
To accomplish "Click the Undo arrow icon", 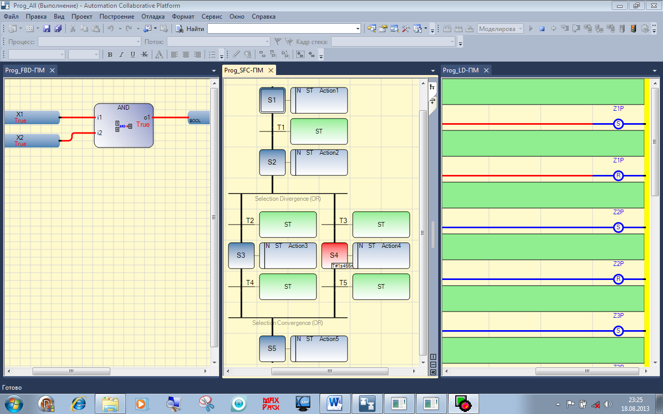I will [110, 29].
